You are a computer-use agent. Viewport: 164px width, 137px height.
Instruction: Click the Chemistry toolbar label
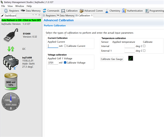(115, 11)
